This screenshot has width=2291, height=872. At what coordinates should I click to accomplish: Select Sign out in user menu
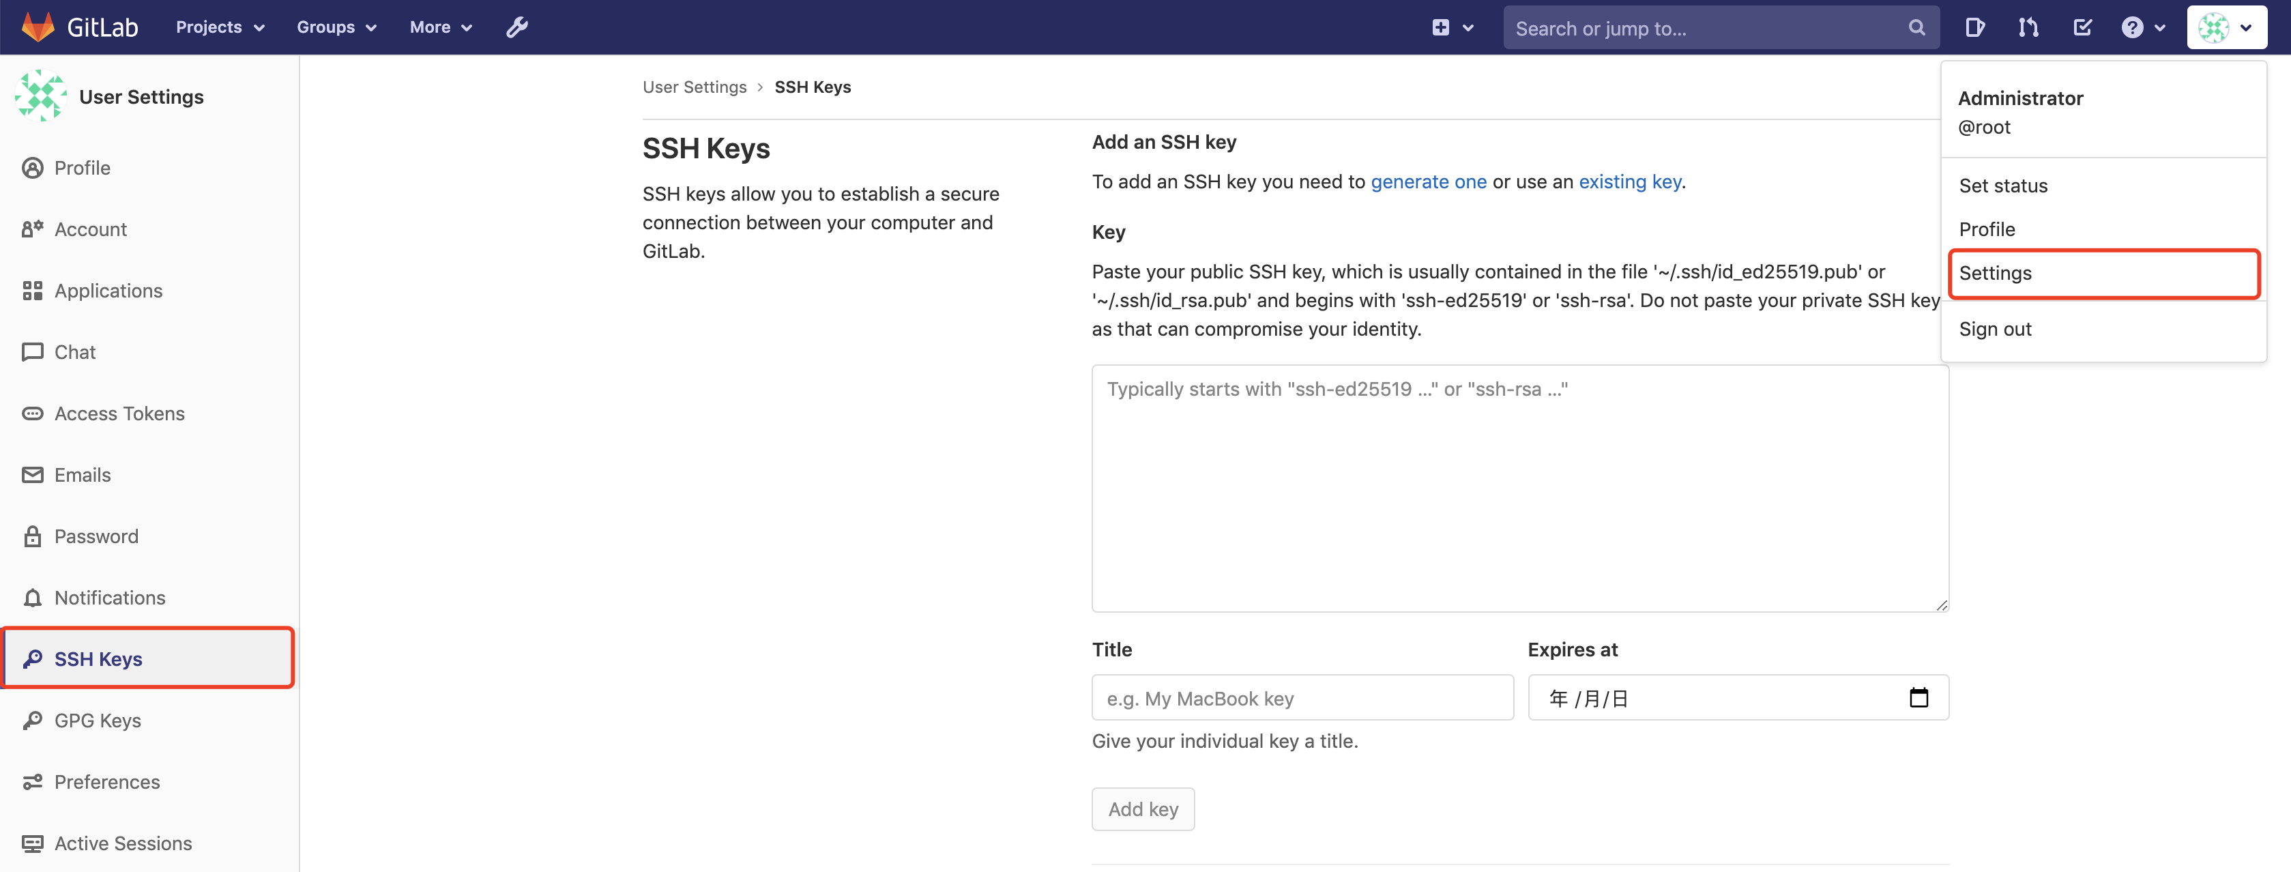2103,330
